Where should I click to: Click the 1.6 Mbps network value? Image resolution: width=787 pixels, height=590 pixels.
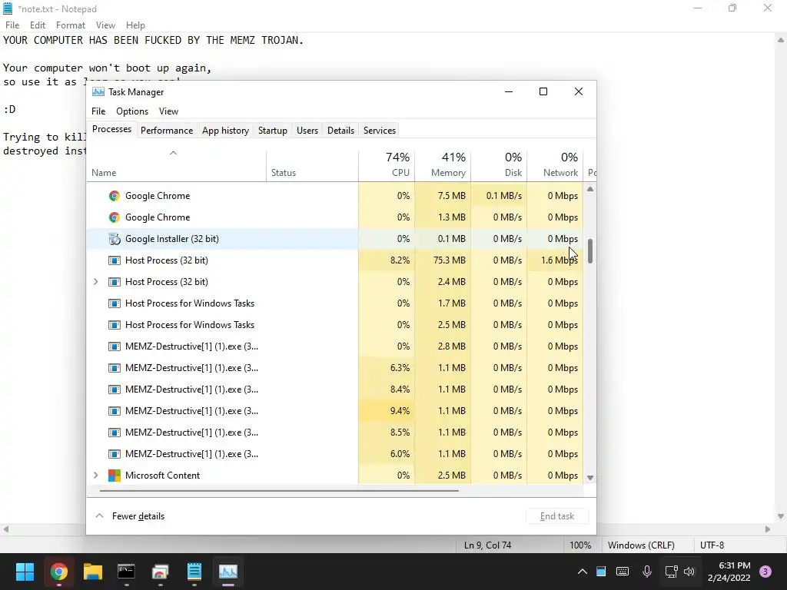pos(560,260)
